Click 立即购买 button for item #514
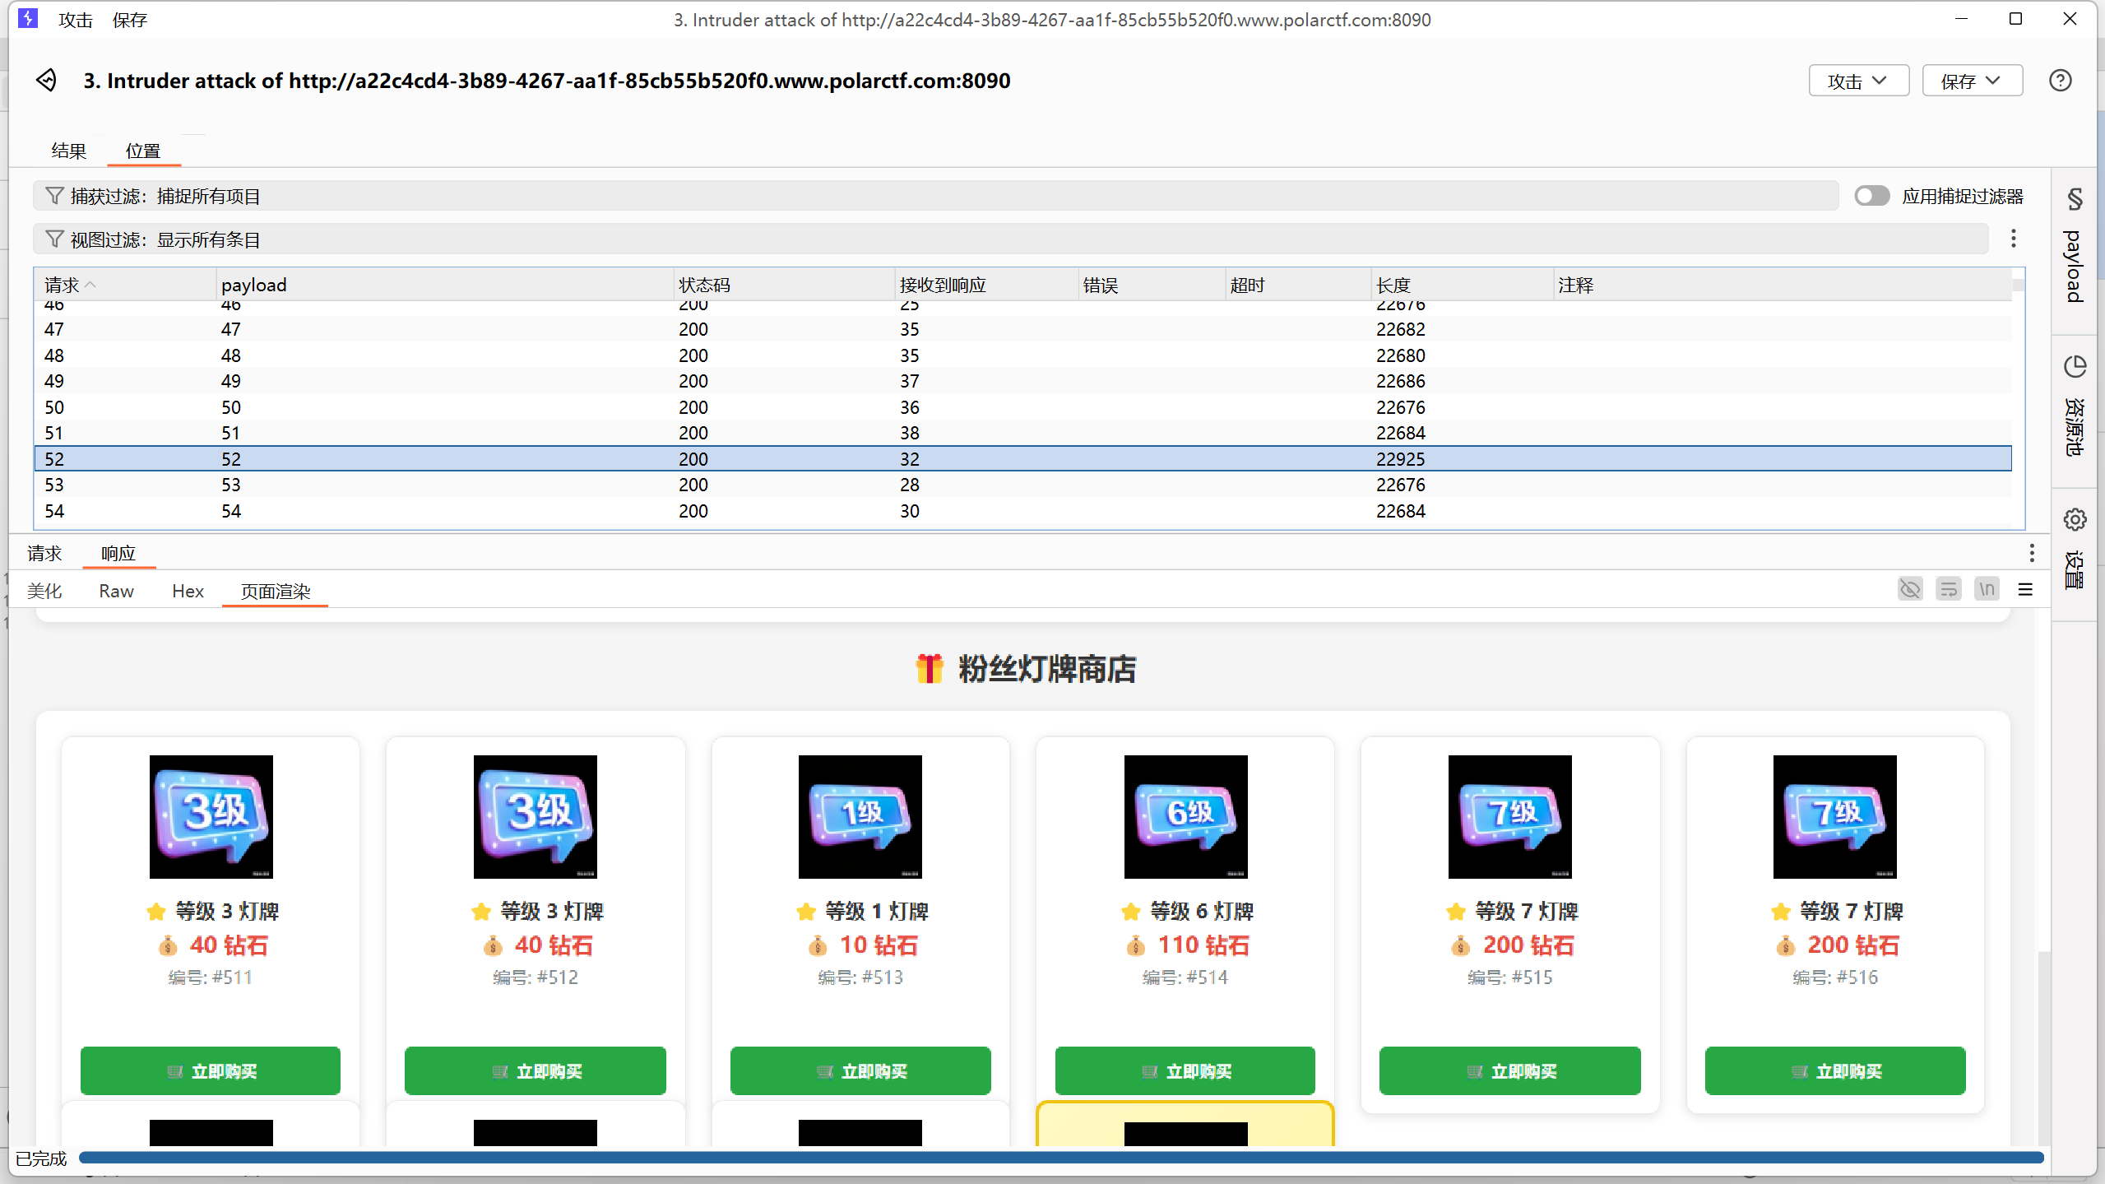This screenshot has width=2105, height=1184. point(1185,1070)
